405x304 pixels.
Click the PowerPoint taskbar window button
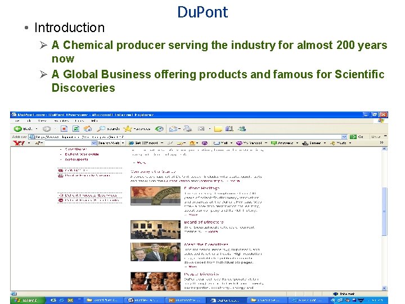pyautogui.click(x=185, y=300)
